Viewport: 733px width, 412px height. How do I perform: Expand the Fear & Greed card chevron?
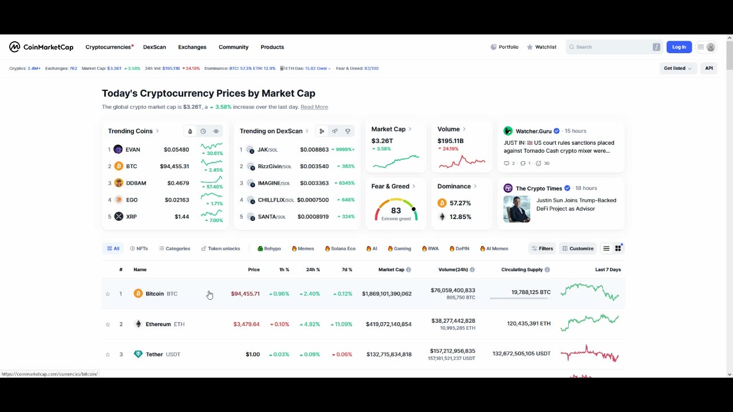(413, 187)
